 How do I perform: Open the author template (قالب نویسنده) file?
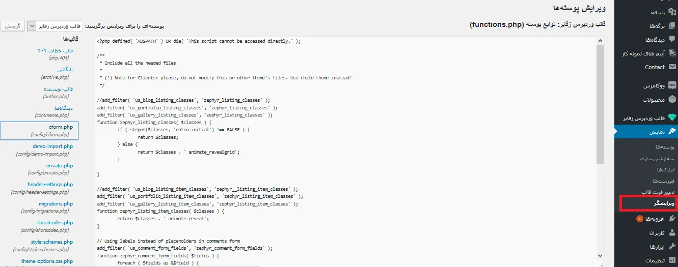click(59, 88)
